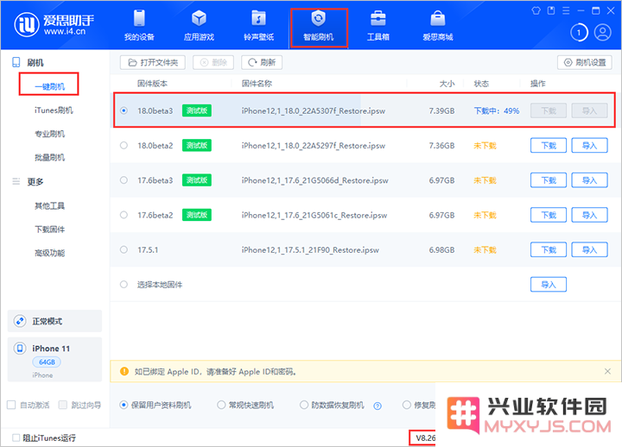Import firmware in the 18.0beta2 row
Viewport: 622px width, 447px height.
[x=589, y=146]
